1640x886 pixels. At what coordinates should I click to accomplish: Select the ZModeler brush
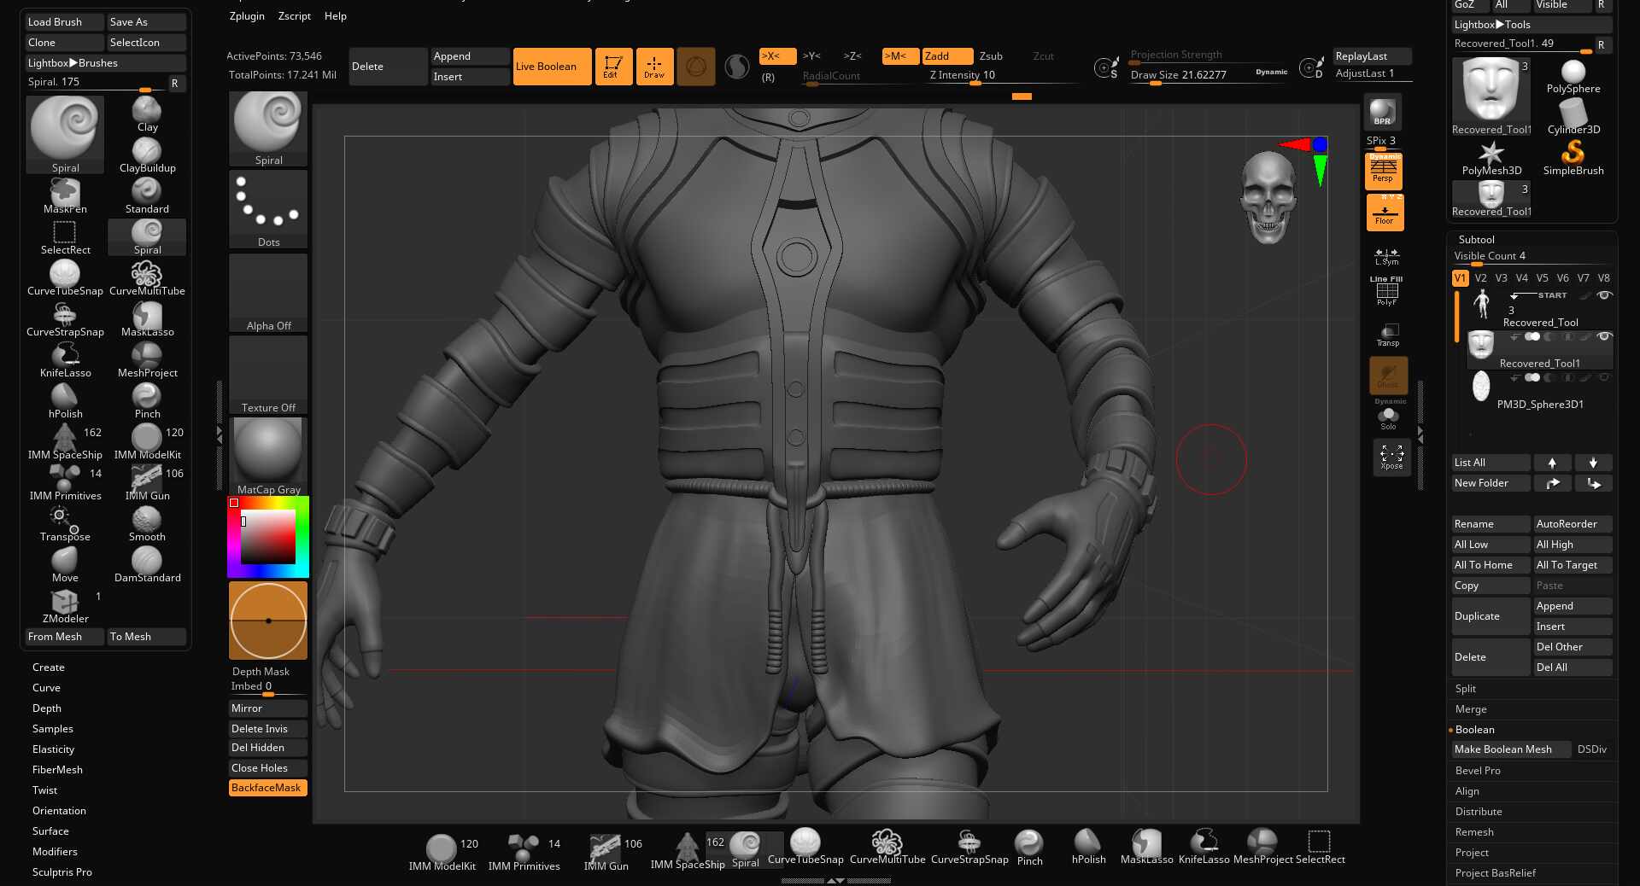[x=65, y=605]
